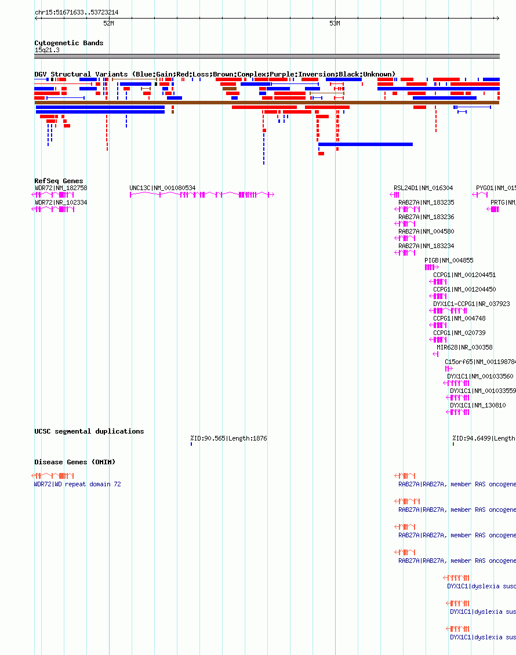Click the gray 15q21.3 cytoband bar
The image size is (516, 655).
click(267, 56)
